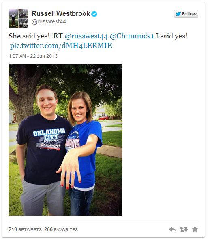Click the 1:07 AM - 22 Jun 2013 timestamp
The height and width of the screenshot is (240, 208).
(33, 56)
